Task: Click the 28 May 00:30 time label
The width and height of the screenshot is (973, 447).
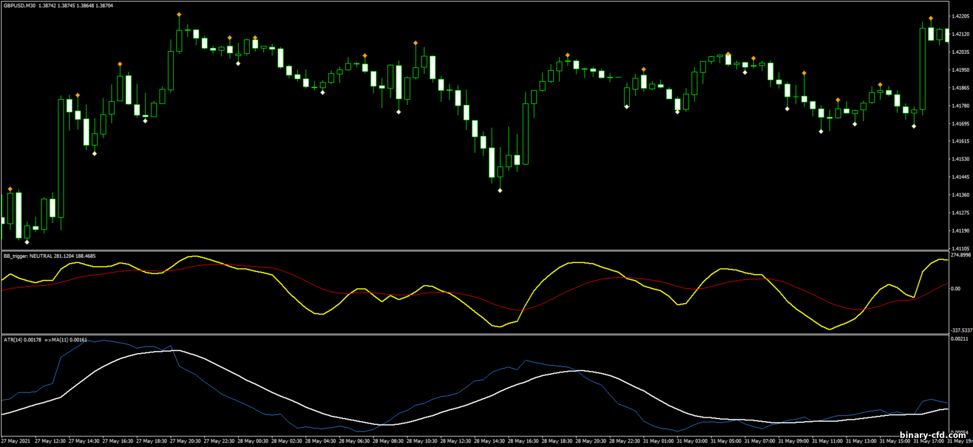Action: [252, 441]
